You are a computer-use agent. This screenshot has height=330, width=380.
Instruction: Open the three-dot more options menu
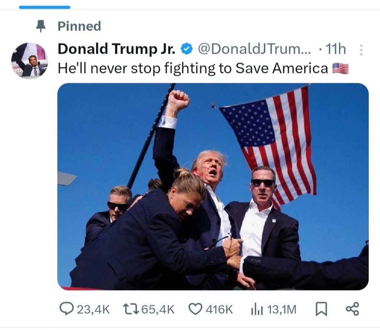pyautogui.click(x=361, y=50)
